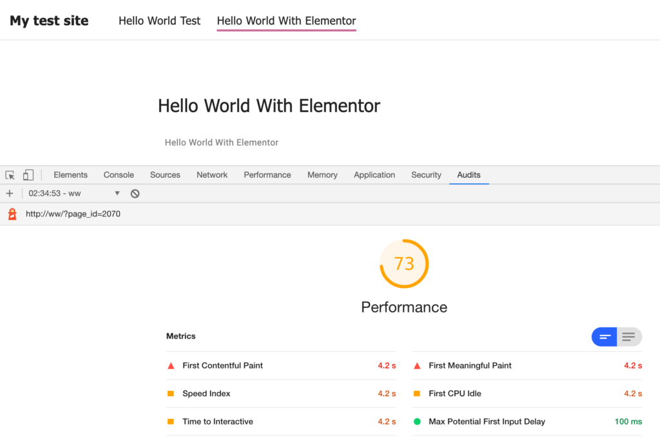Click the audited URL http://ww/?page_id=2070
This screenshot has width=660, height=440.
click(x=73, y=214)
